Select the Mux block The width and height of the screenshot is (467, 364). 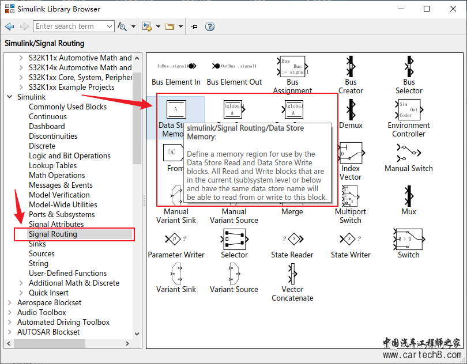pos(409,200)
